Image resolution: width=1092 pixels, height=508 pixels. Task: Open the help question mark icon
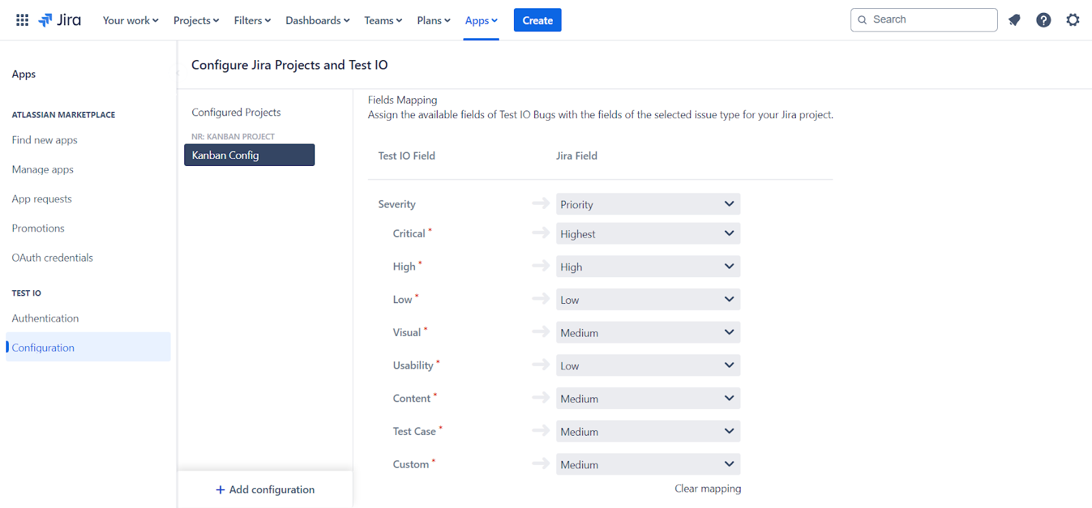pyautogui.click(x=1044, y=20)
